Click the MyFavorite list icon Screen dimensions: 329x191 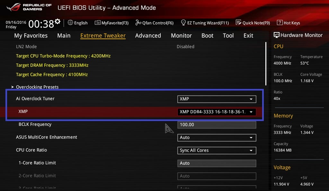pyautogui.click(x=98, y=23)
